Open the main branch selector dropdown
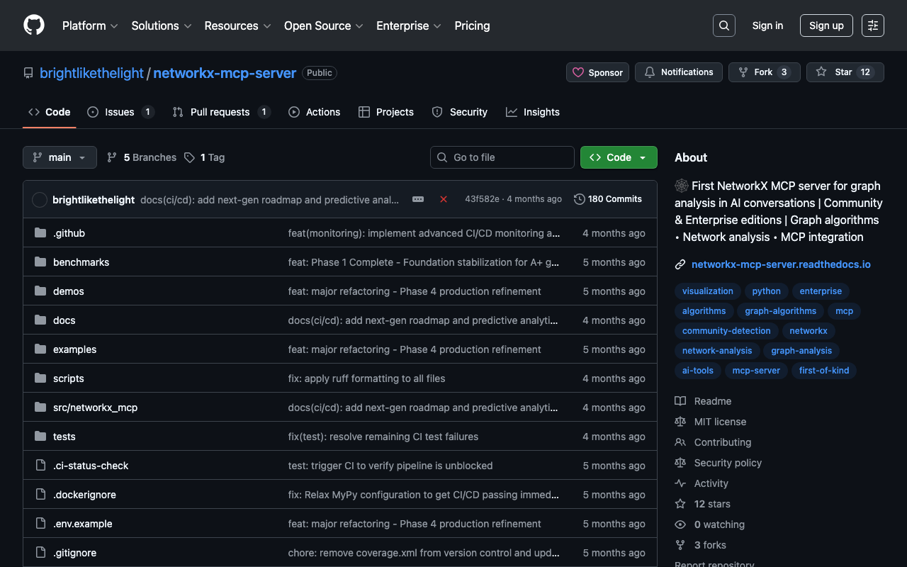Viewport: 907px width, 567px height. (x=60, y=157)
